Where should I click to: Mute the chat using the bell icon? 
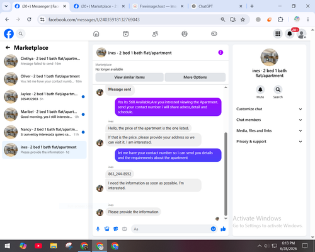click(x=260, y=89)
